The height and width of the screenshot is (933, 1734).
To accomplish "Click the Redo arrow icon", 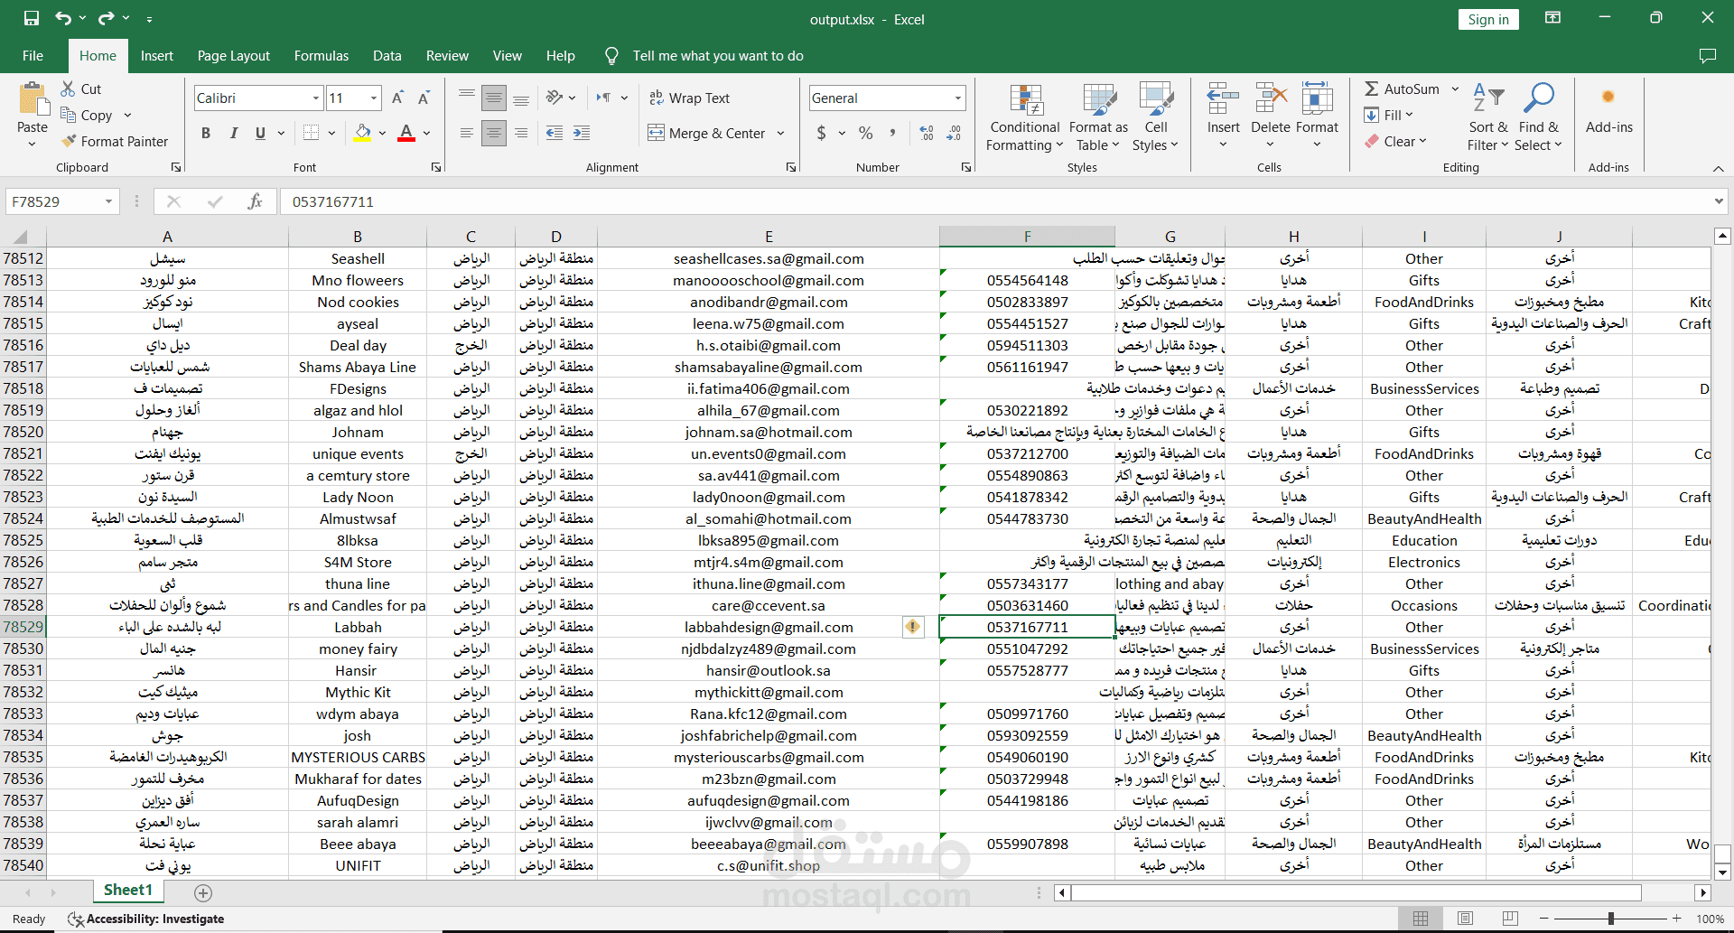I will tap(107, 19).
